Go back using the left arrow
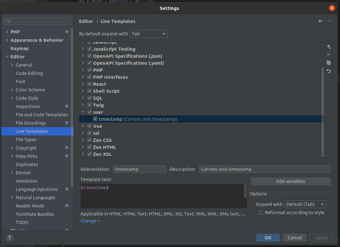The image size is (340, 247). point(321,21)
